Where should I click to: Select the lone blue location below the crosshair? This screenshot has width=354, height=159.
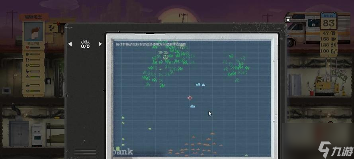[193, 106]
